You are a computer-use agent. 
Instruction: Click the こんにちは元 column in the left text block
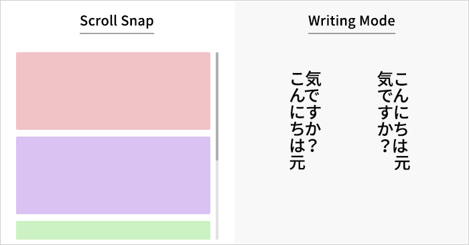point(297,120)
